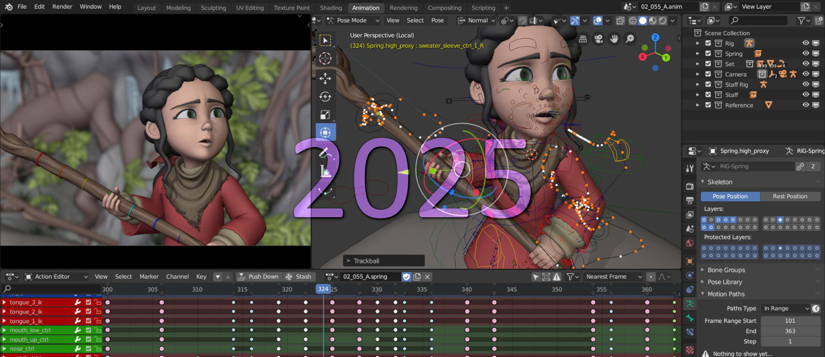Open the File menu
This screenshot has height=357, width=825.
pos(22,7)
